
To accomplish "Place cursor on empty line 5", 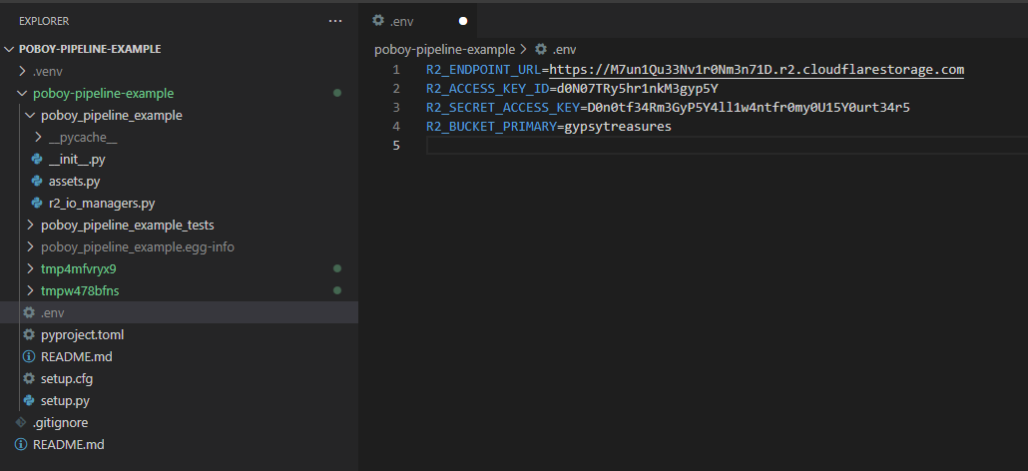I will pyautogui.click(x=727, y=146).
